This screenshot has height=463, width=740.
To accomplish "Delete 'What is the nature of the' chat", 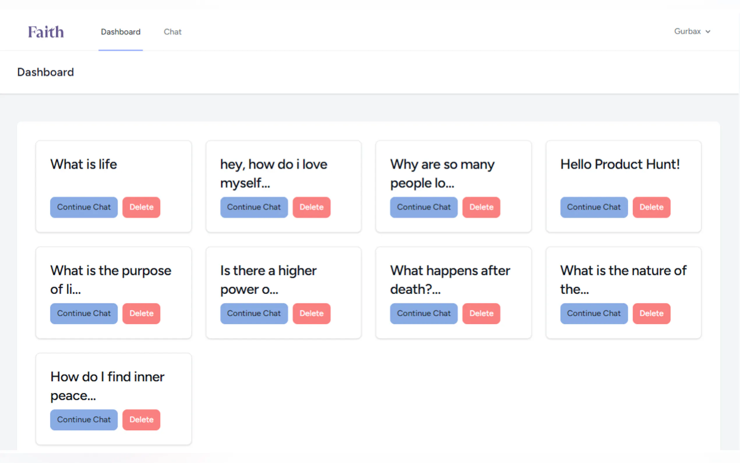I will (x=651, y=313).
